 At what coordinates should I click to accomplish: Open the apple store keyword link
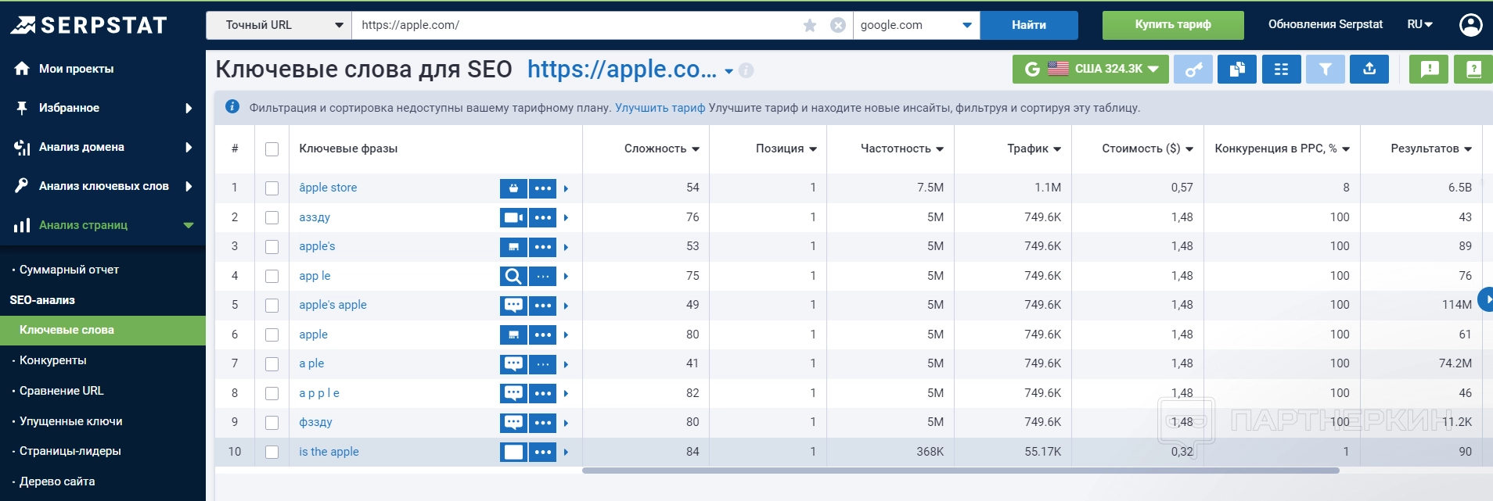coord(328,188)
